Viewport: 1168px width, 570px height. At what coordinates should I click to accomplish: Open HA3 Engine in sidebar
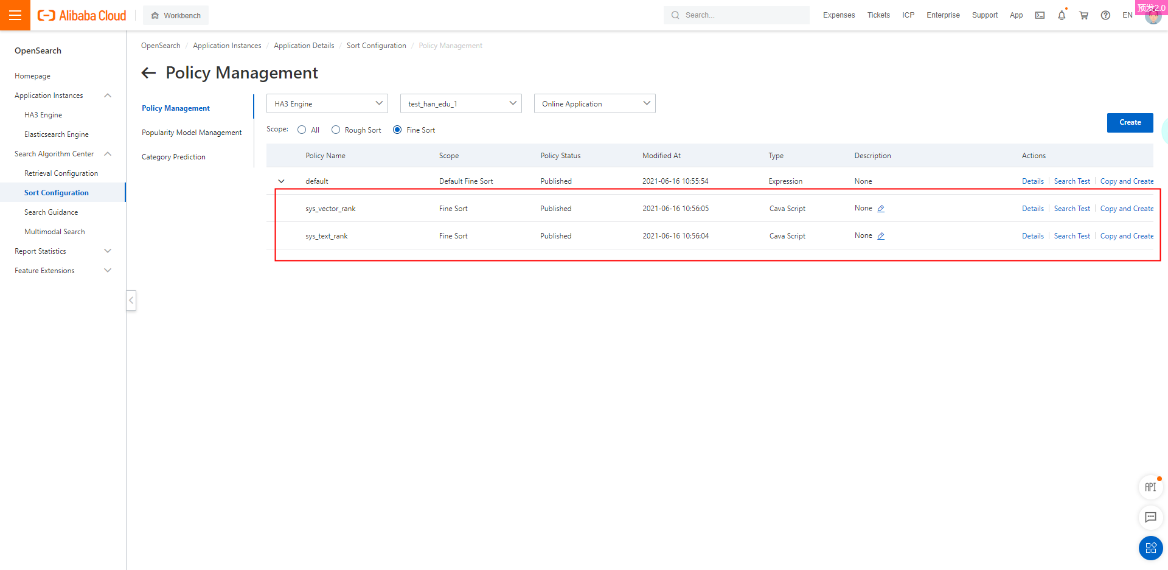coord(43,115)
